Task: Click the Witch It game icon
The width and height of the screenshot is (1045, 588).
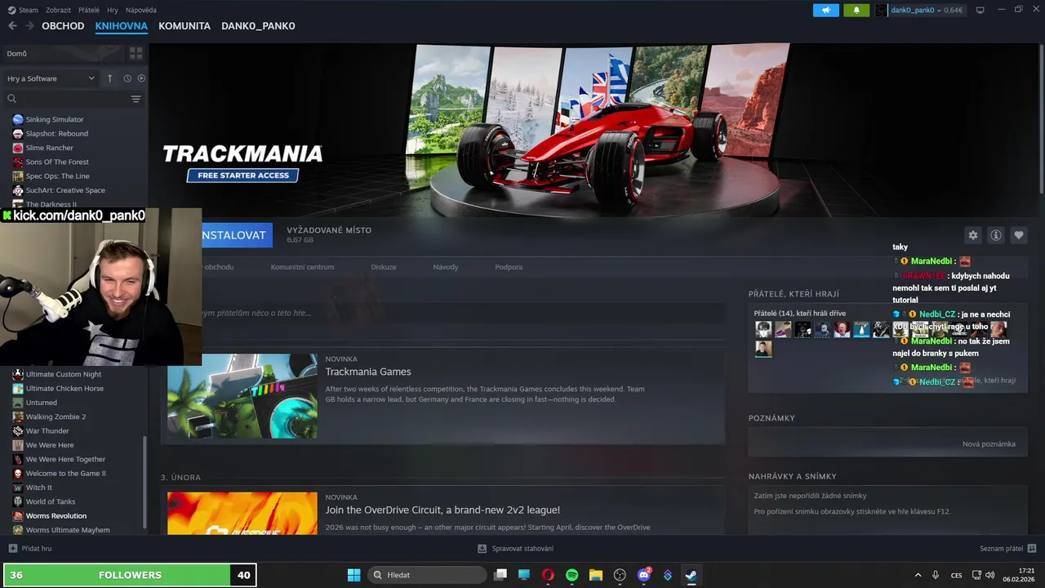Action: pyautogui.click(x=18, y=488)
